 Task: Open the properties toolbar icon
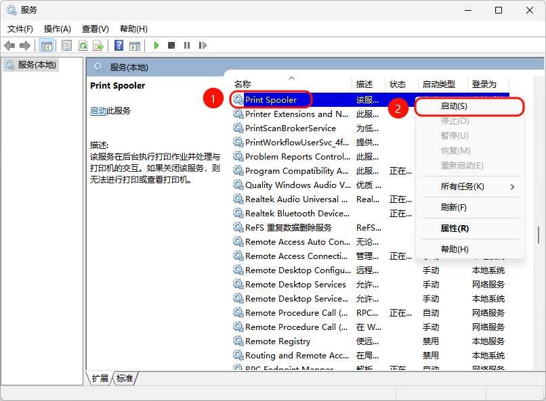pyautogui.click(x=66, y=45)
